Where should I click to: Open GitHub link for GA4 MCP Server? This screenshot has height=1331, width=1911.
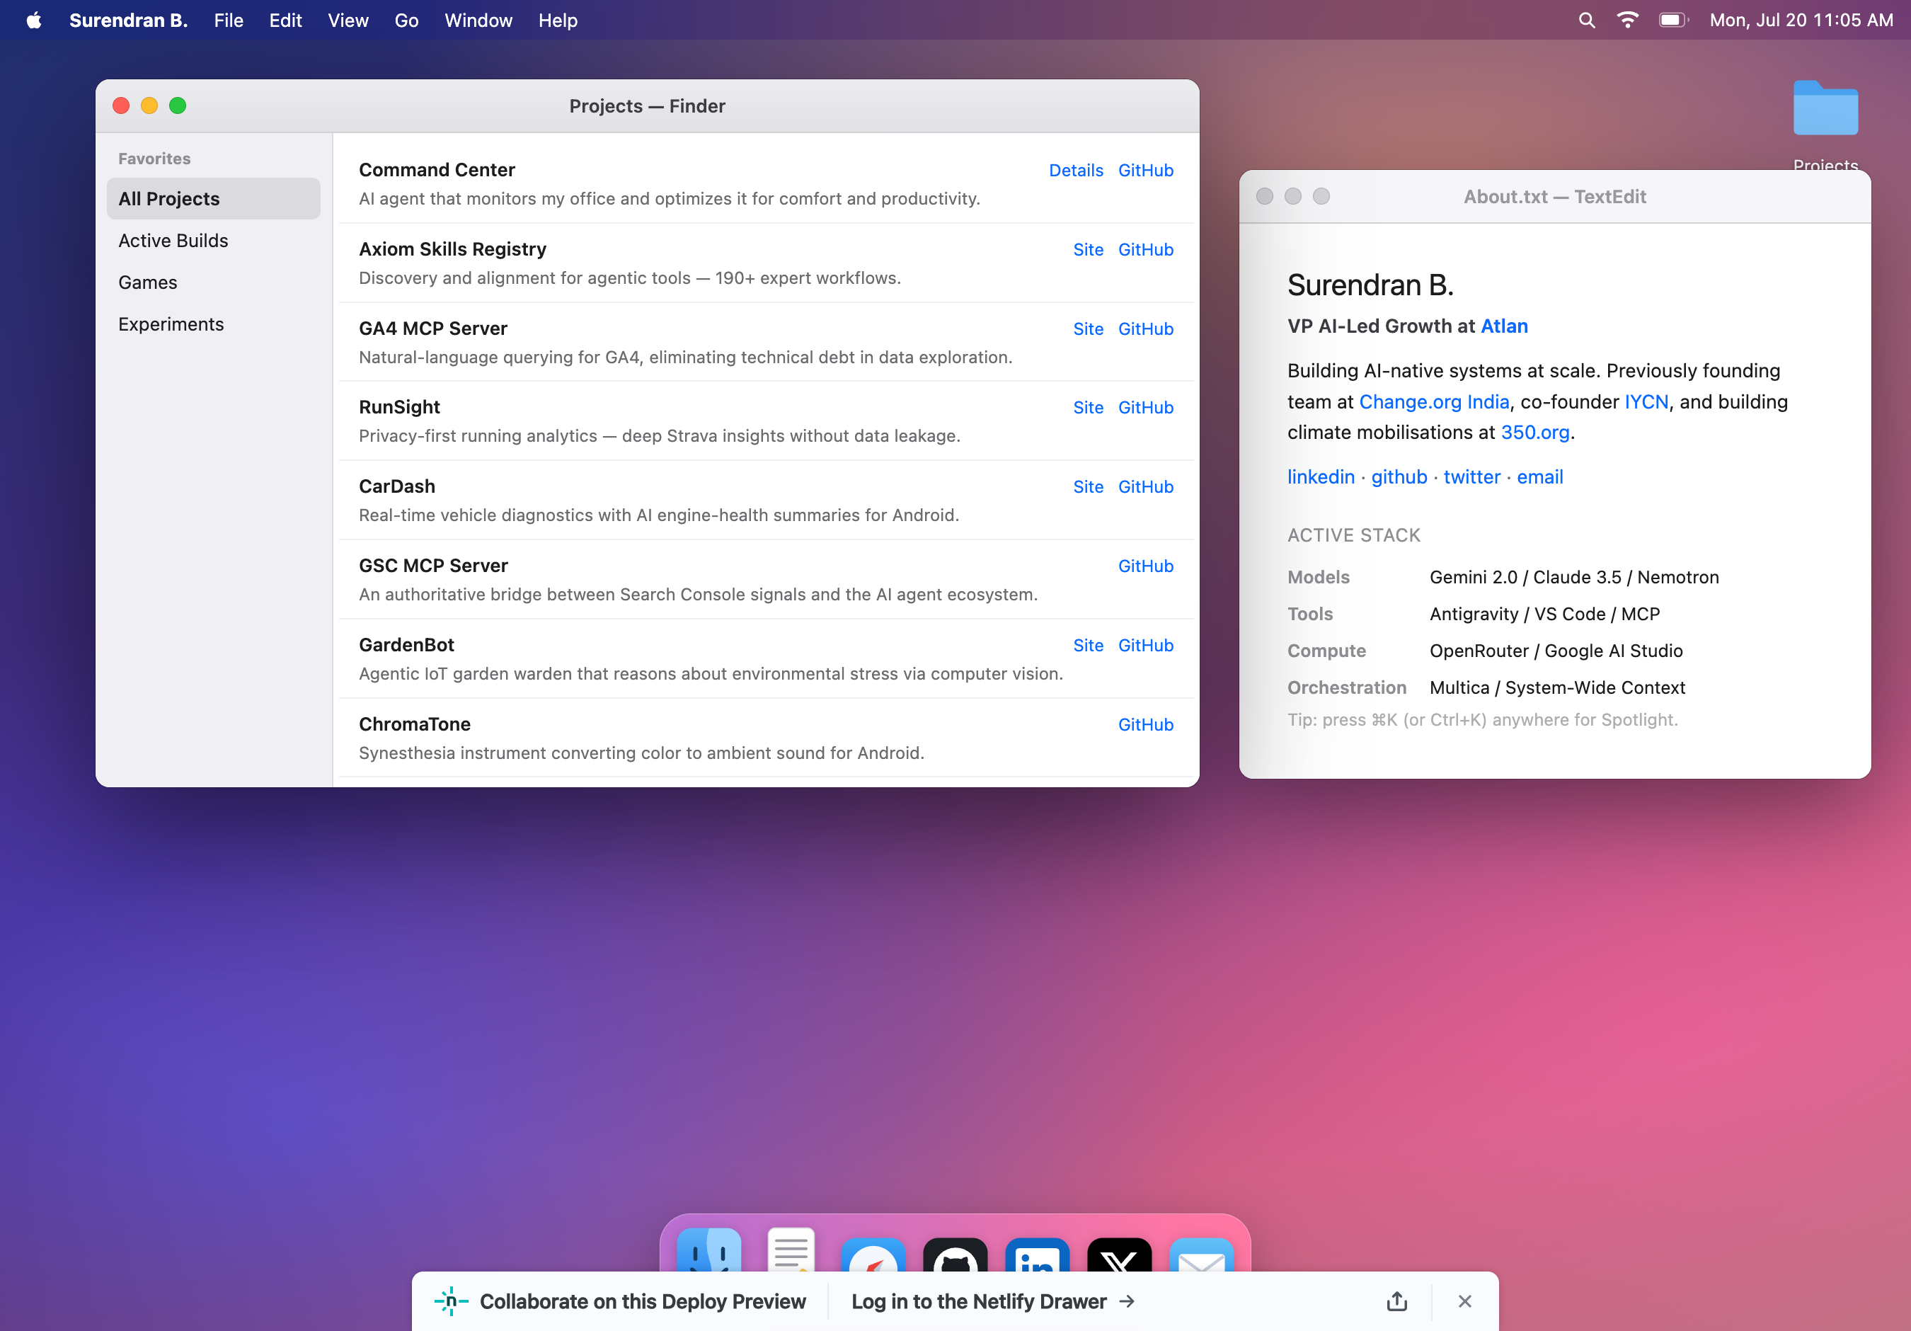(x=1145, y=328)
